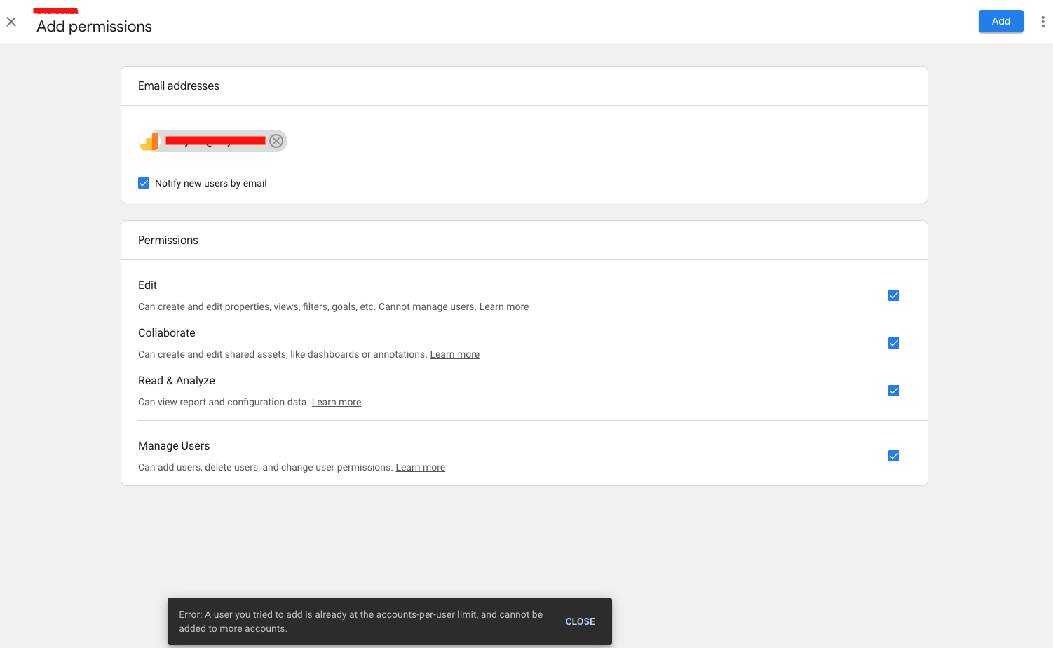Open Learn more link for Read & Analyze
Viewport: 1053px width, 648px height.
tap(337, 402)
